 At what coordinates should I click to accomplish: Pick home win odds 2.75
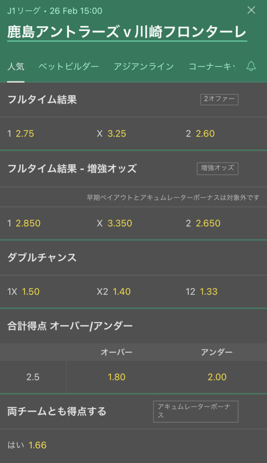45,133
